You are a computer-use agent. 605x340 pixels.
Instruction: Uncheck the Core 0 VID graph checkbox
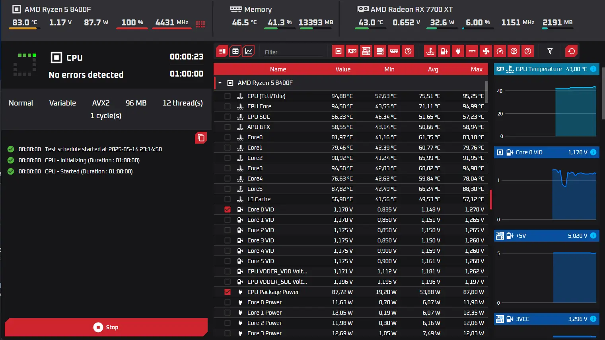pos(228,209)
